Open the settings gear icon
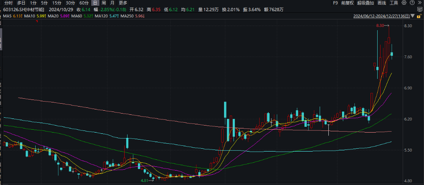Screen dimensions: 424x185 404,3
